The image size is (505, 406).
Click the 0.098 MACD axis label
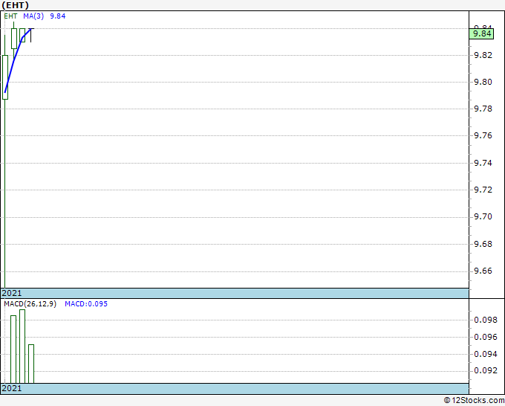point(486,320)
